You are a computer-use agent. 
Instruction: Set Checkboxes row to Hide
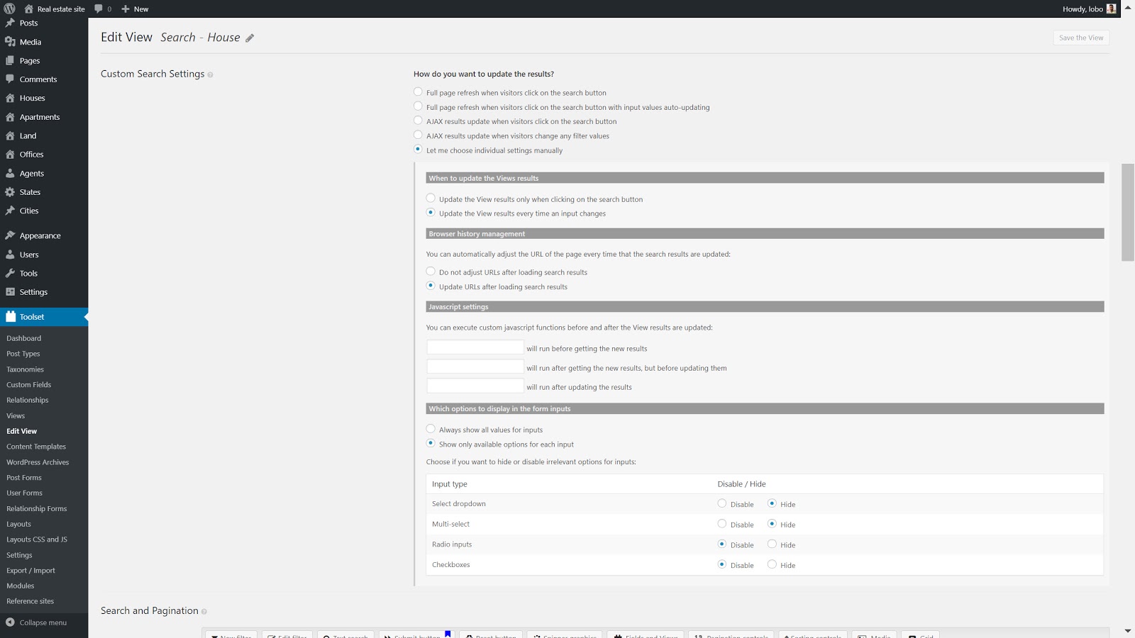click(772, 564)
